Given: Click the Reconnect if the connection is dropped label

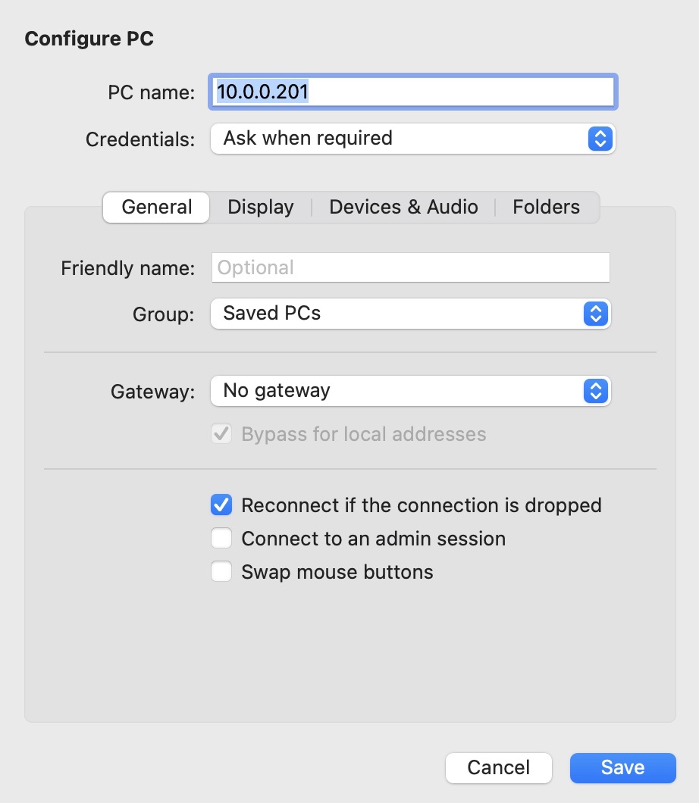Looking at the screenshot, I should 421,505.
